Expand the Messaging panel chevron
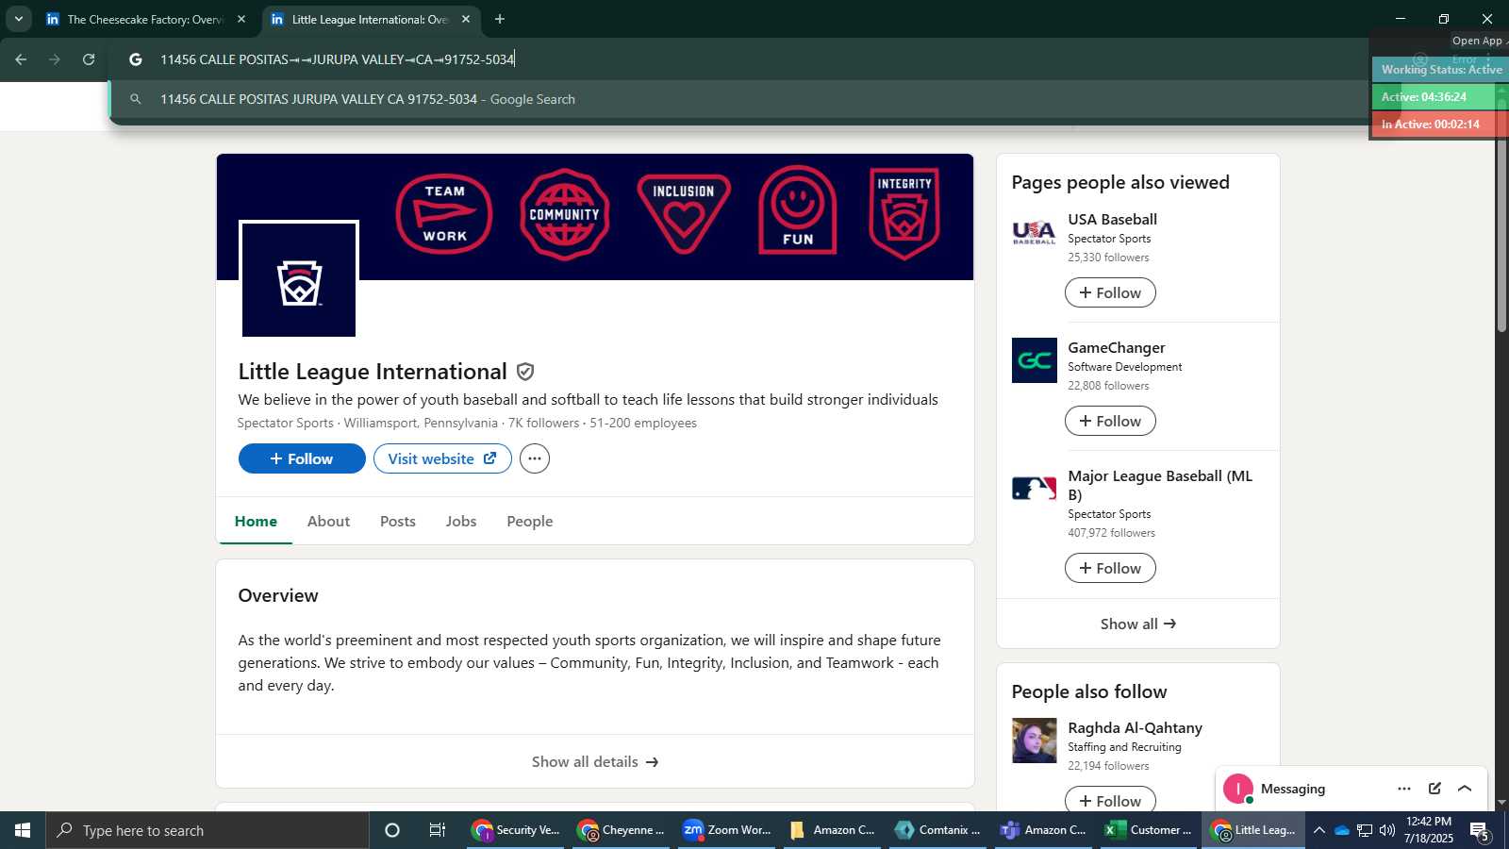This screenshot has width=1509, height=849. (1465, 789)
